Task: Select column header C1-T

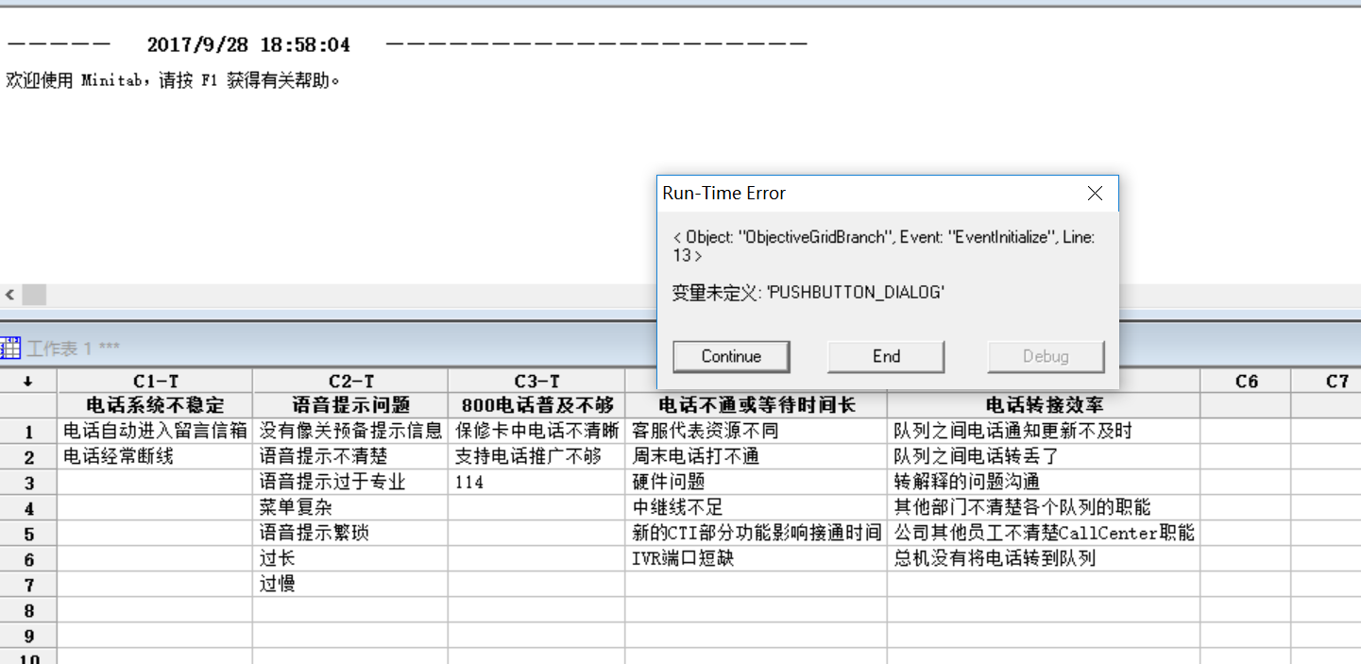Action: pyautogui.click(x=155, y=382)
